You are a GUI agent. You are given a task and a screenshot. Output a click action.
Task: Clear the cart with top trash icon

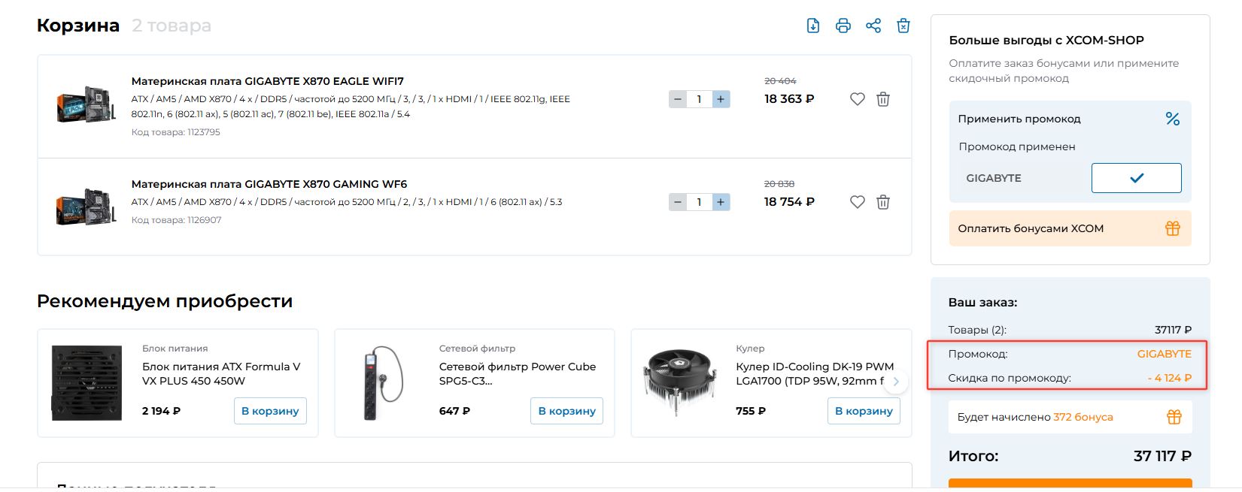click(x=903, y=26)
